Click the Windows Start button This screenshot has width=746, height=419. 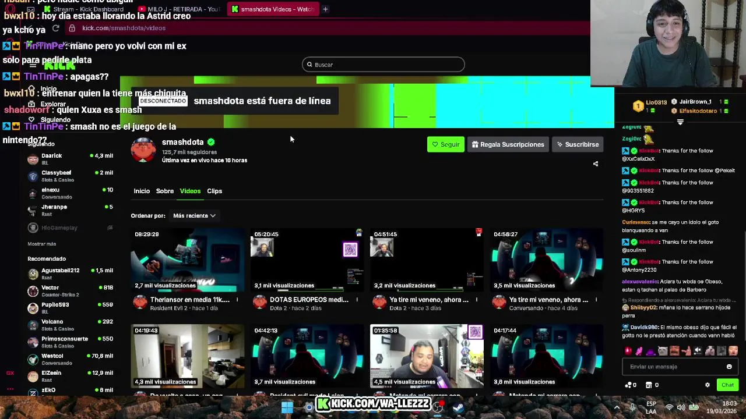pos(287,408)
